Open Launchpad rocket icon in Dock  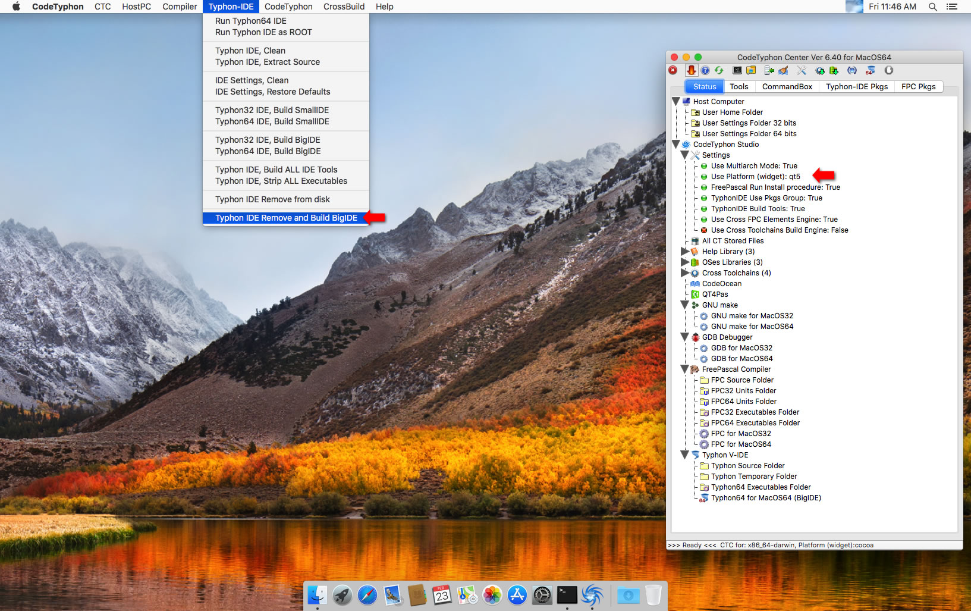(342, 595)
